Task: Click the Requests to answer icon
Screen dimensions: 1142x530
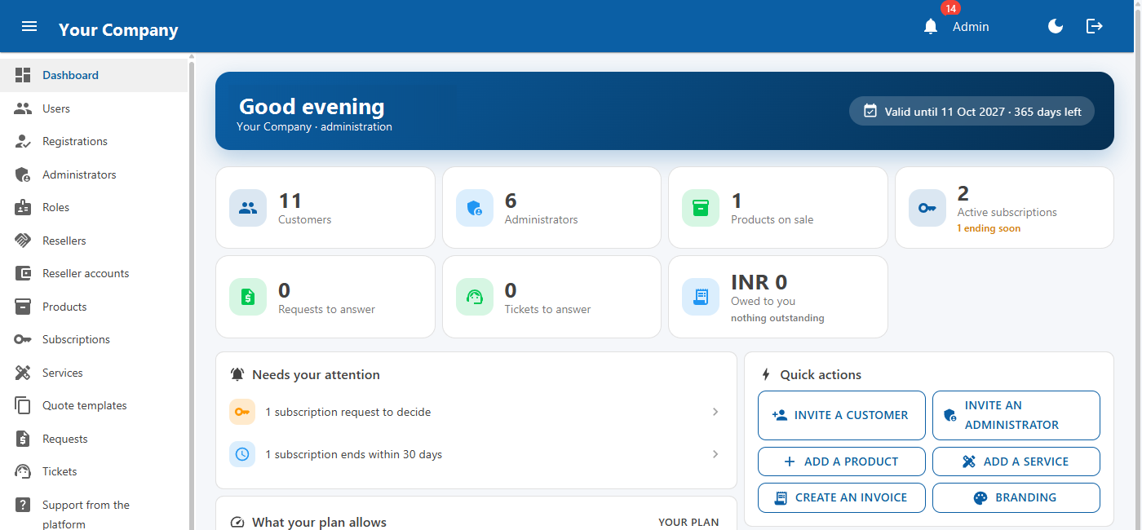Action: coord(248,297)
